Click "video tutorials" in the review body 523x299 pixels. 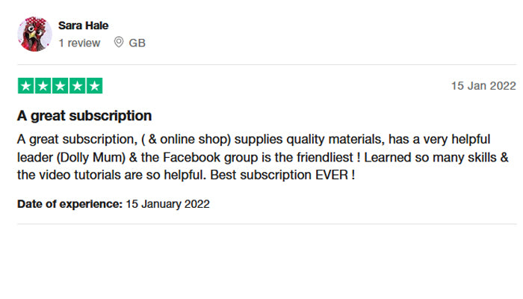tap(73, 176)
